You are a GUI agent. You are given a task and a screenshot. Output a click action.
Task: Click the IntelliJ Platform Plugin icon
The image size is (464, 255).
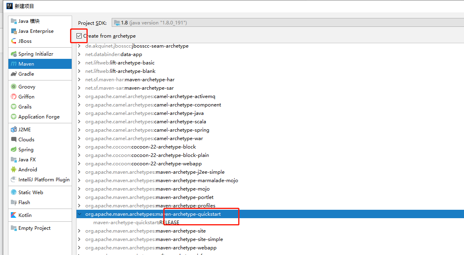coord(14,180)
